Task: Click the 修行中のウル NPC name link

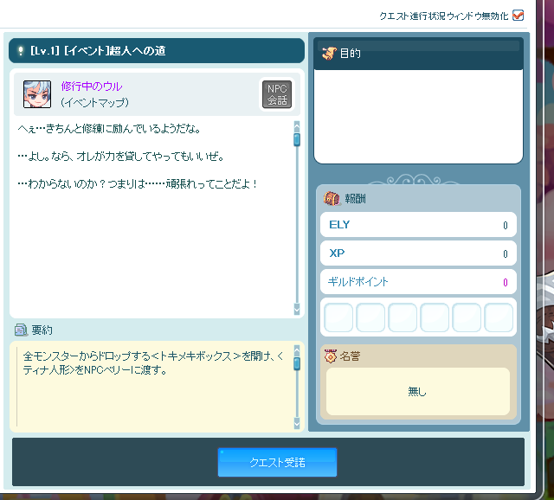Action: pos(92,87)
